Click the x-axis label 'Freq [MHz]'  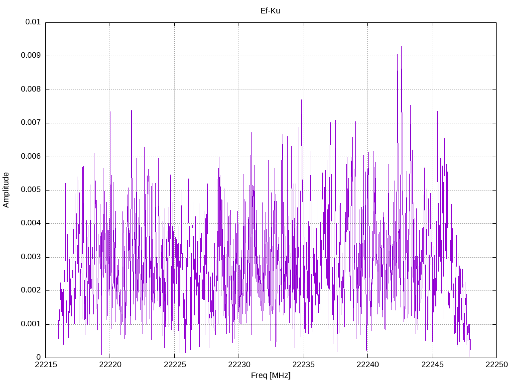(x=270, y=376)
